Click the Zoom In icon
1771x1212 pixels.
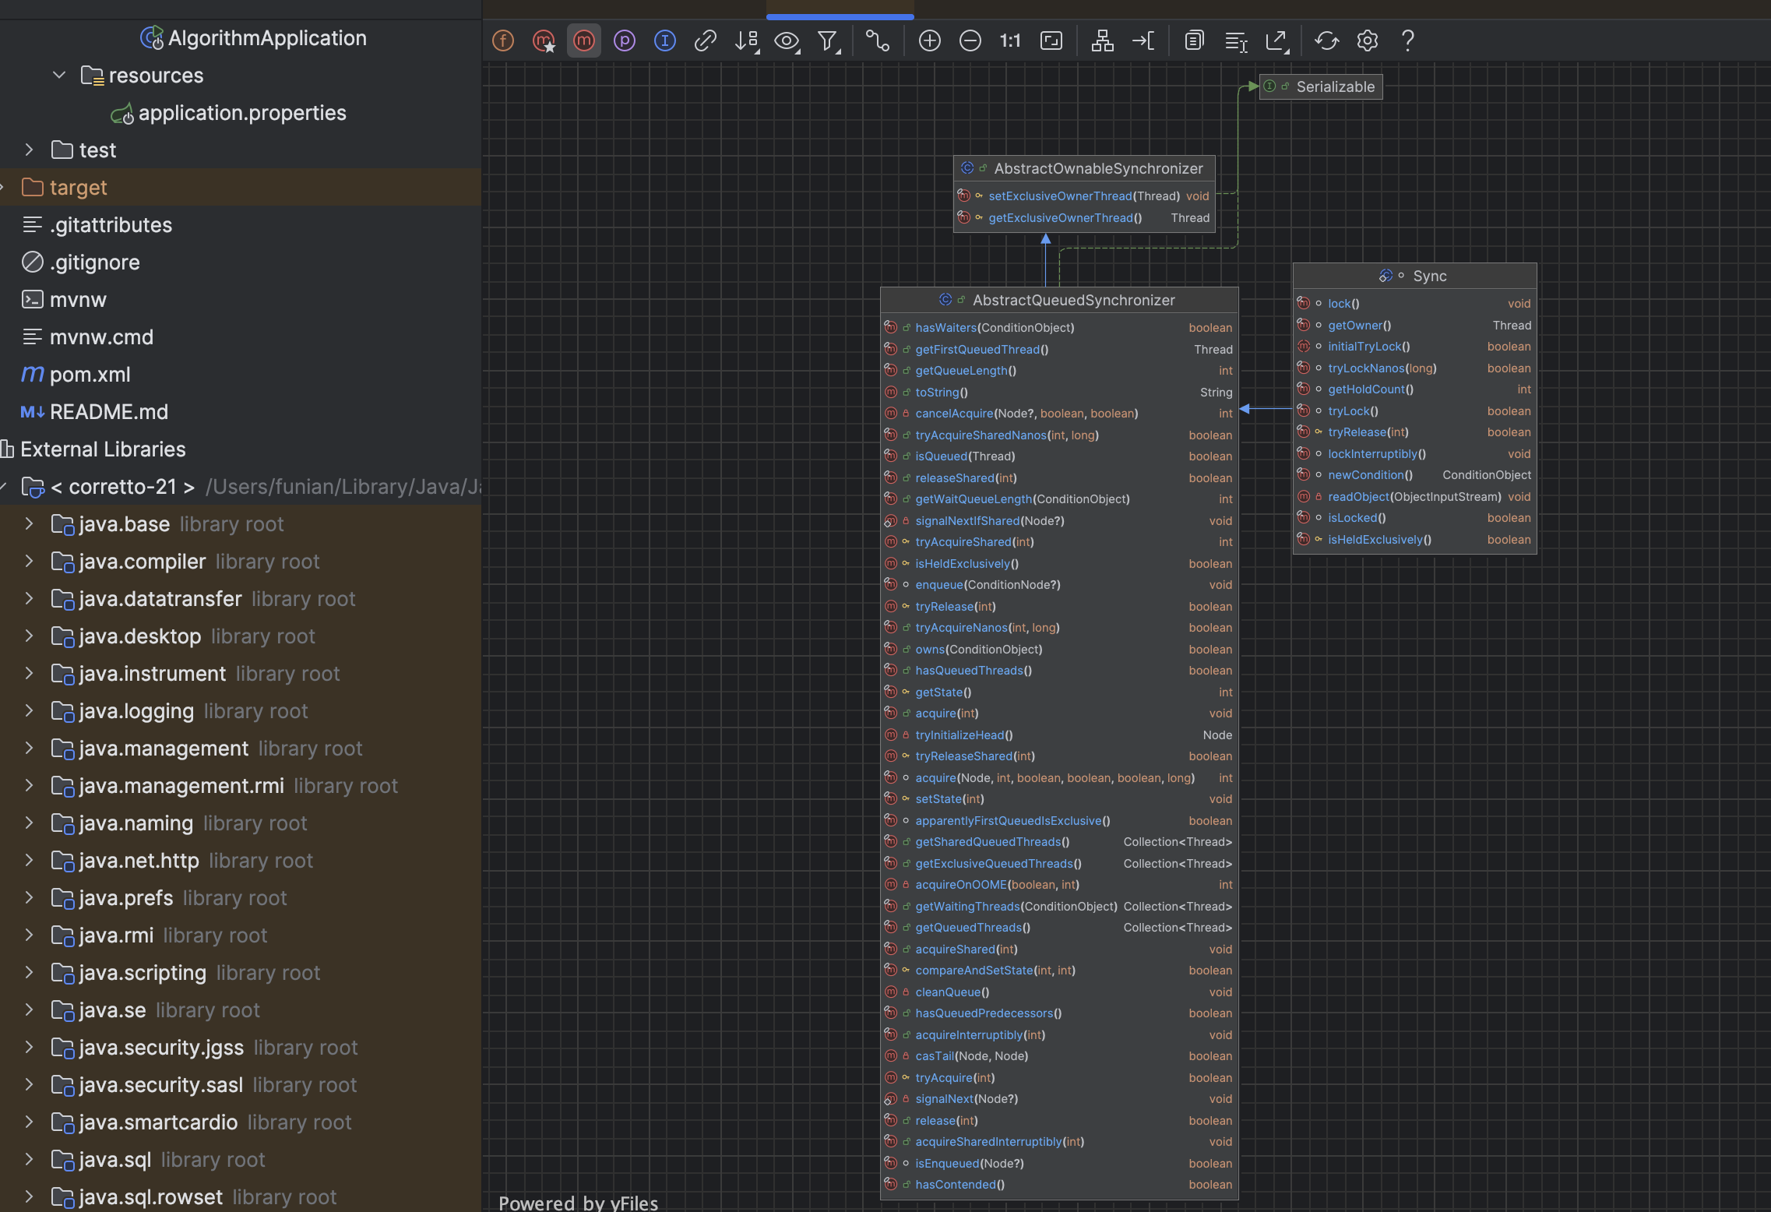tap(930, 41)
